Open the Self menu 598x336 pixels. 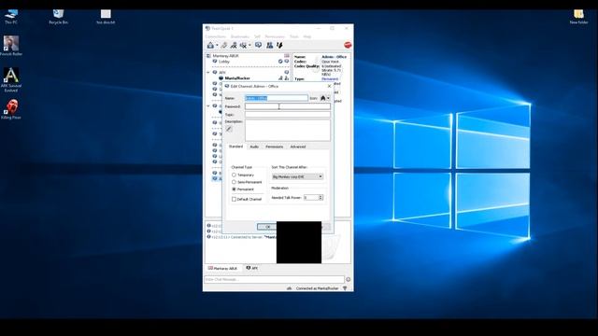pyautogui.click(x=257, y=36)
